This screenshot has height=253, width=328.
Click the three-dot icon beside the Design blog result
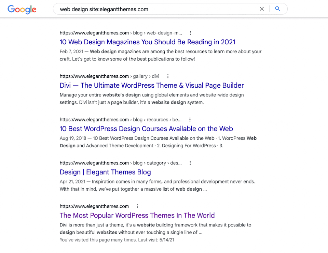click(190, 163)
